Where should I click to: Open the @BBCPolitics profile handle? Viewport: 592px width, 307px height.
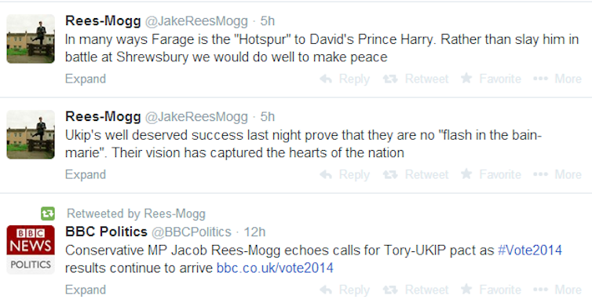point(192,232)
